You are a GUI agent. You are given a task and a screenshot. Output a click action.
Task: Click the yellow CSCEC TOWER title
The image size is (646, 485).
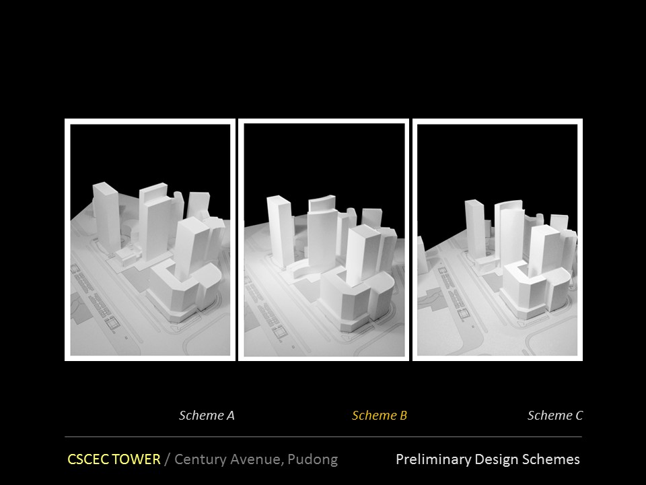[x=114, y=459]
